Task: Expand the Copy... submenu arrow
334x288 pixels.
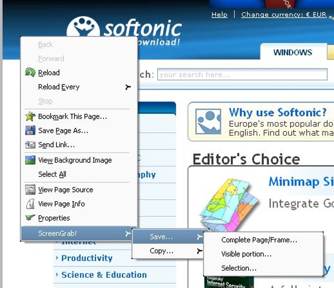Action: [x=199, y=251]
